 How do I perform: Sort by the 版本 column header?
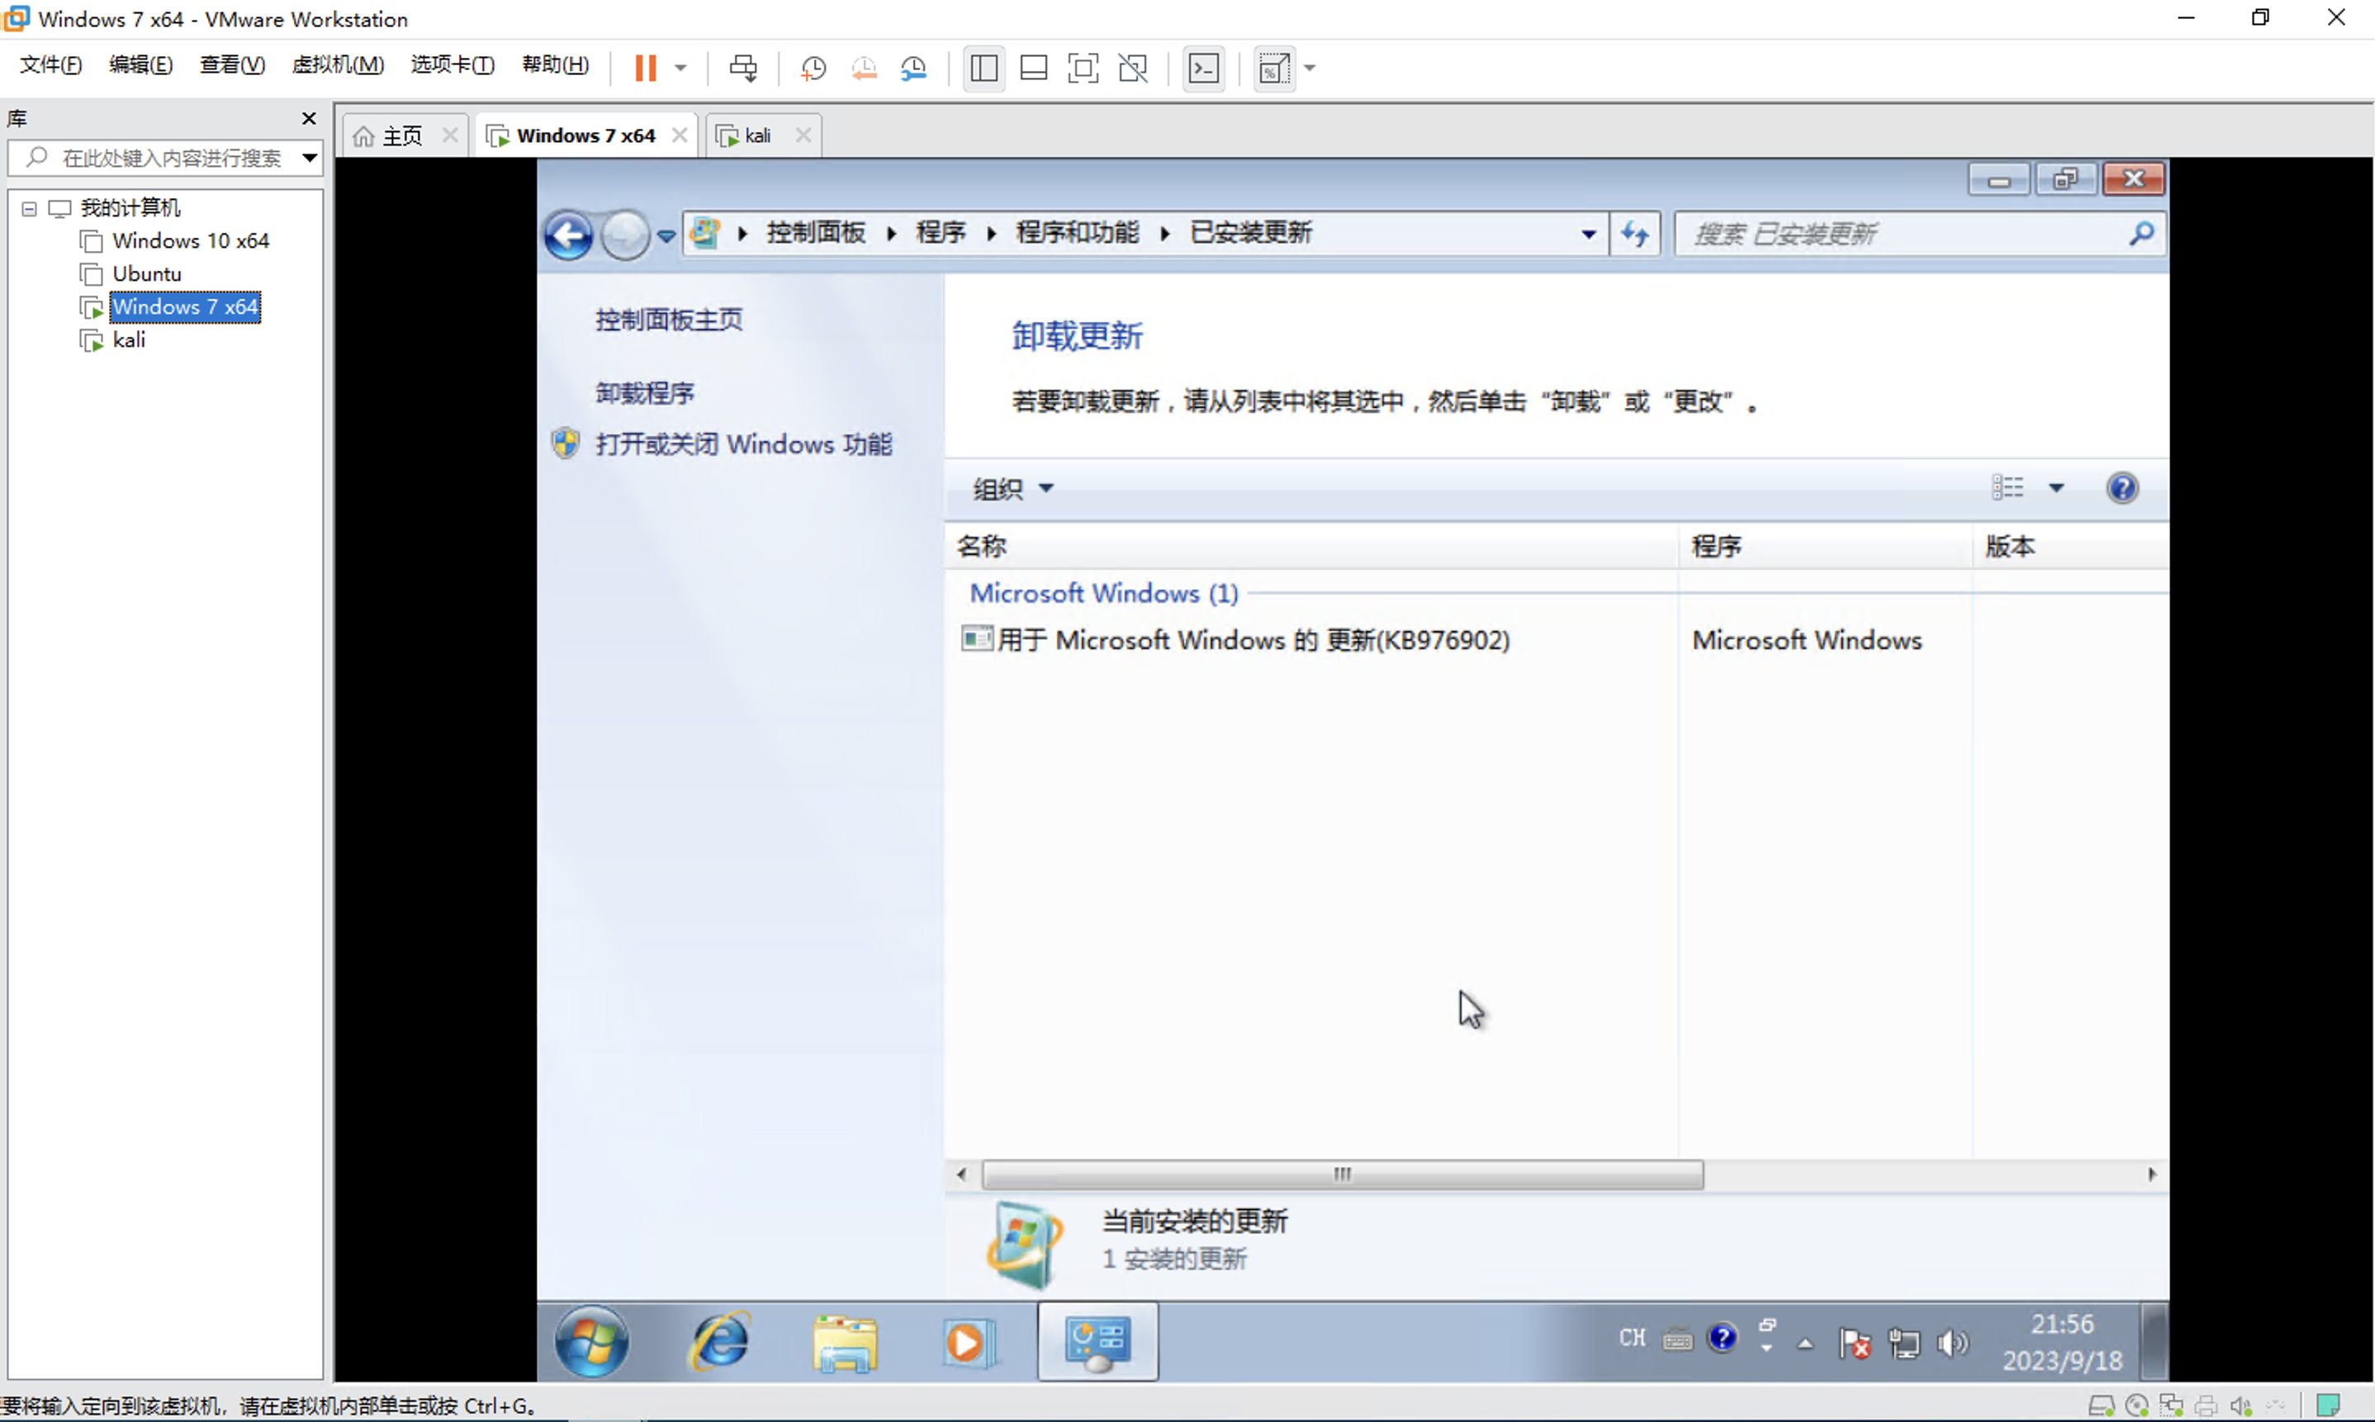coord(2069,546)
